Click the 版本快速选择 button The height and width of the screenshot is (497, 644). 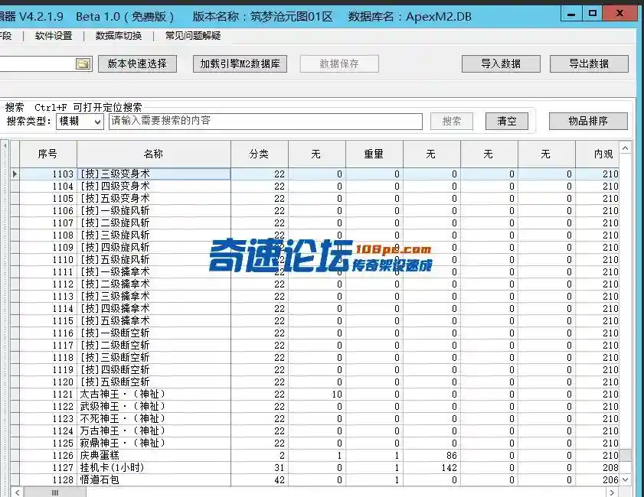click(x=137, y=64)
